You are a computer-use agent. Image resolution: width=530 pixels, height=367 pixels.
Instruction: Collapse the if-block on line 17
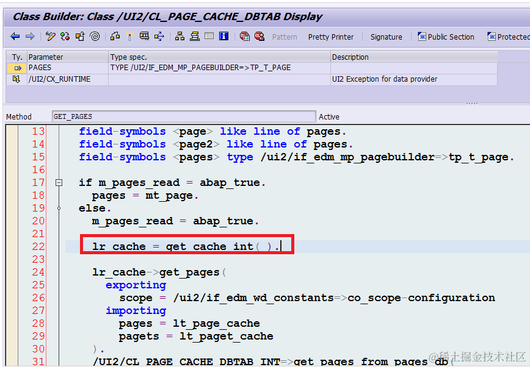[59, 183]
